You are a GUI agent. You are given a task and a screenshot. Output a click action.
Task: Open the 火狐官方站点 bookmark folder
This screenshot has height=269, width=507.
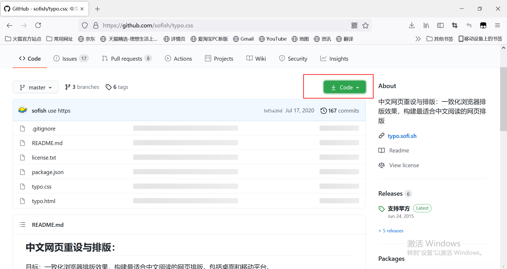click(x=23, y=39)
